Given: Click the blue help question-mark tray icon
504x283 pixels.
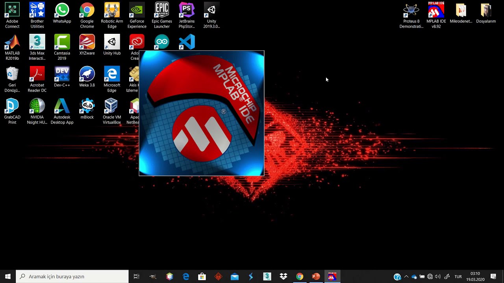Looking at the screenshot, I should (397, 277).
